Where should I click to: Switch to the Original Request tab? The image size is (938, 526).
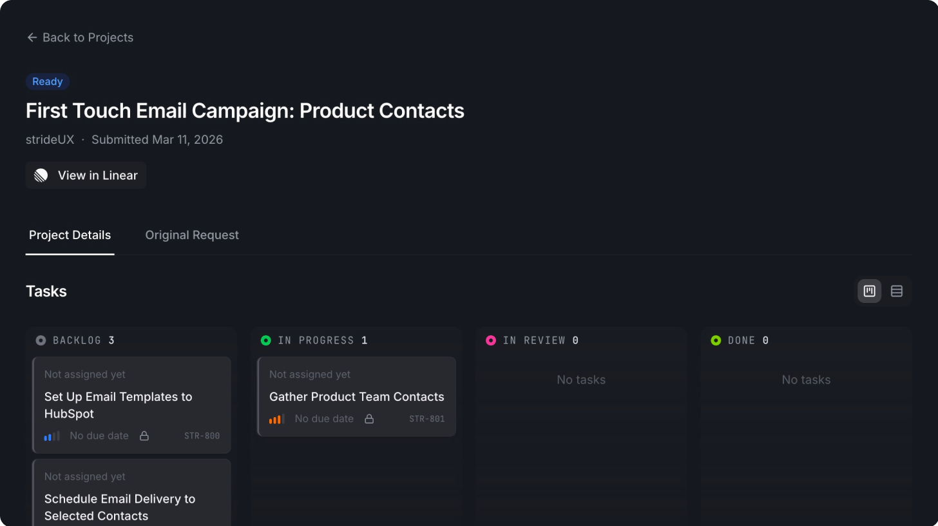click(x=191, y=235)
